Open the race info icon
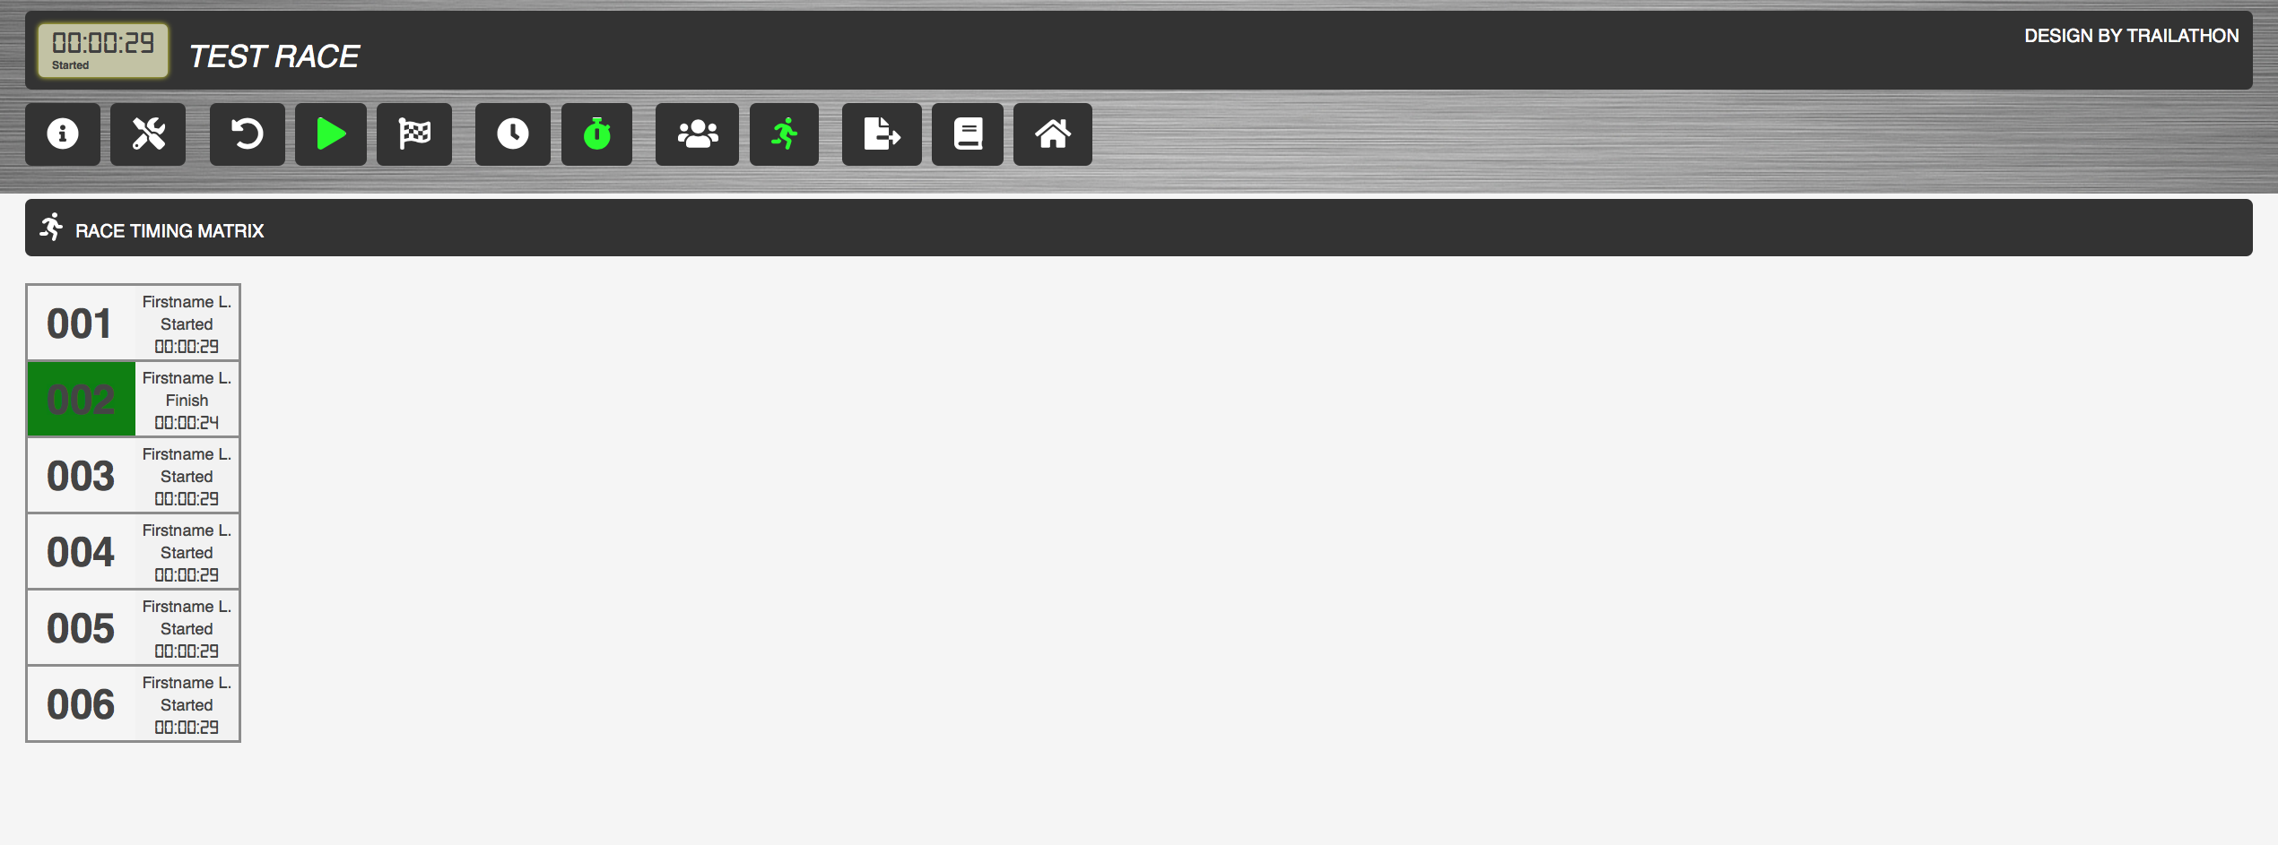This screenshot has height=845, width=2278. click(63, 134)
